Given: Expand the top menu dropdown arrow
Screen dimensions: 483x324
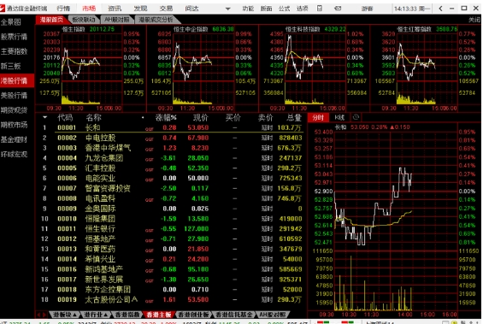Looking at the screenshot, I should (228, 9).
